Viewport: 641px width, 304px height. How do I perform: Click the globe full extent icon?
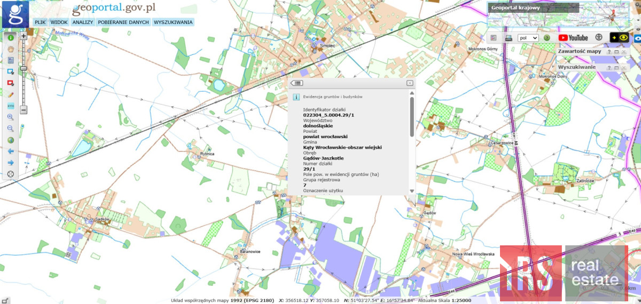pyautogui.click(x=10, y=140)
